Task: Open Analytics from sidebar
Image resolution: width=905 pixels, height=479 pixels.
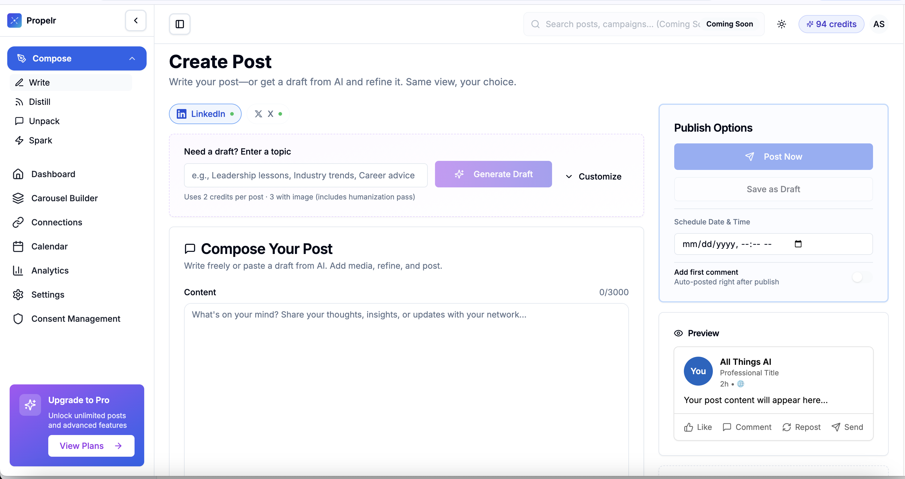Action: (50, 271)
